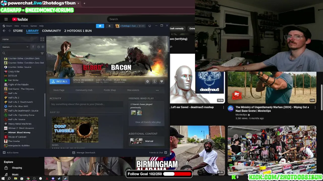Screen dimensions: 323x181
Task: Open the View menu in Steam
Action: pyautogui.click(x=16, y=26)
